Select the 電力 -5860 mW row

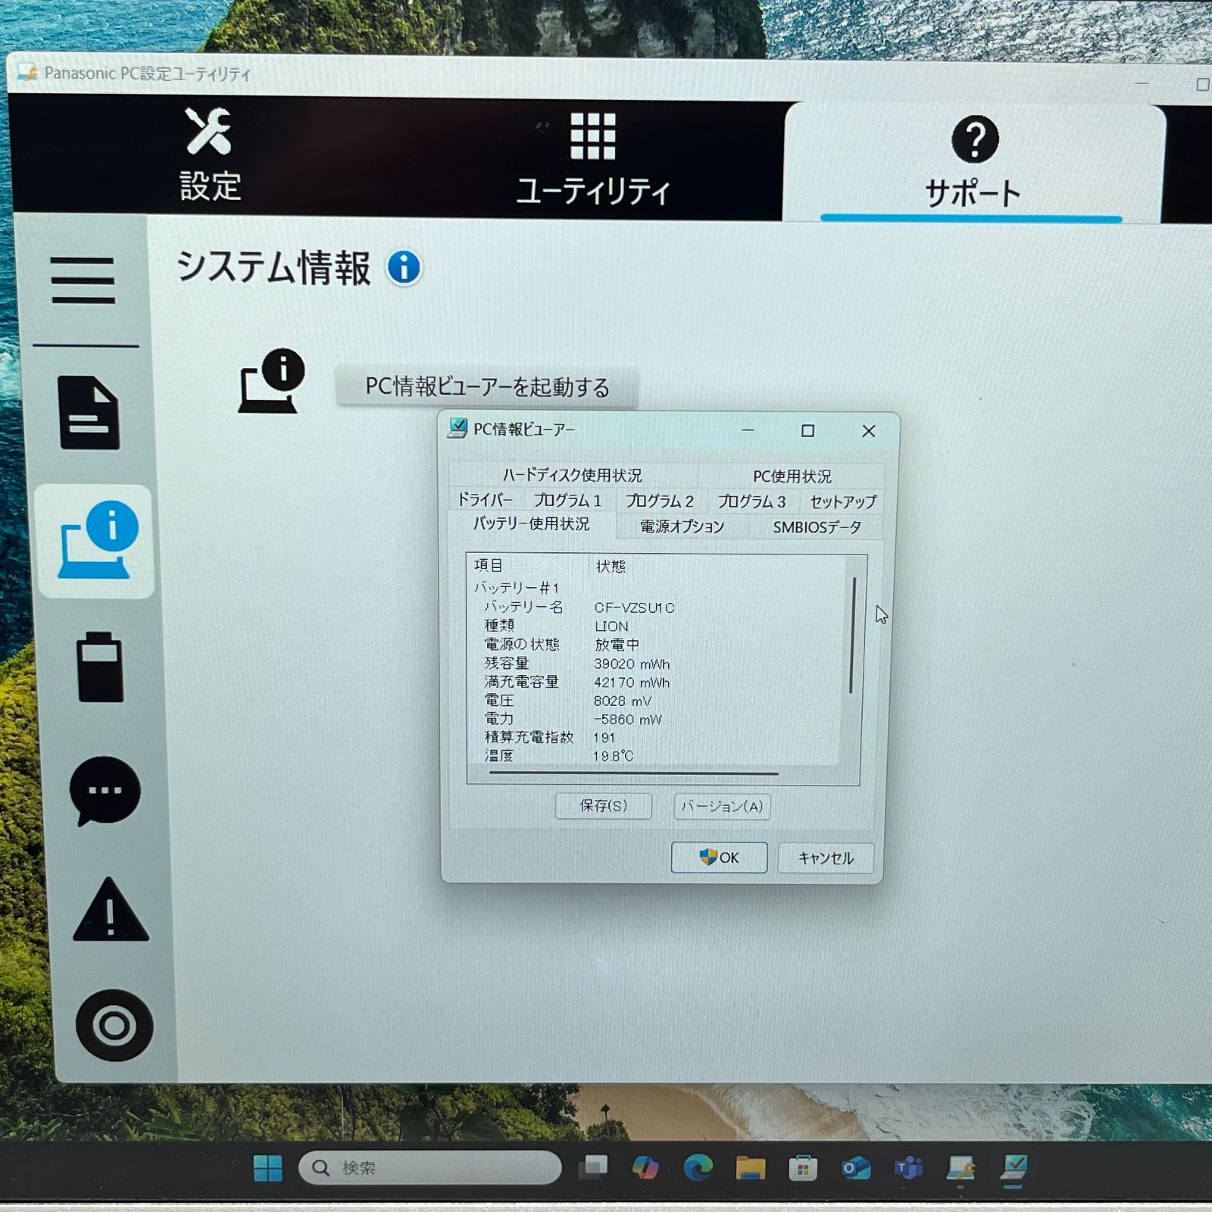pyautogui.click(x=573, y=719)
